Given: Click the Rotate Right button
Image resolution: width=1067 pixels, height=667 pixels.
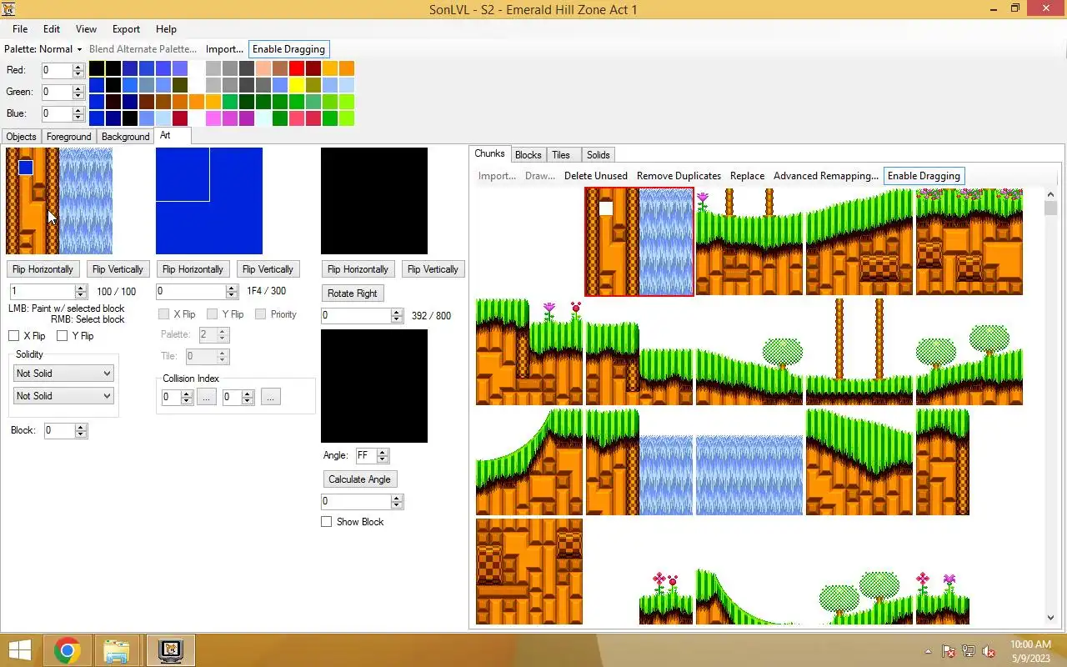Looking at the screenshot, I should 352,293.
